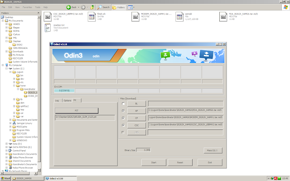Select the CSC_I8262X tar.md5 file icon
The image size is (290, 181).
pos(48,17)
